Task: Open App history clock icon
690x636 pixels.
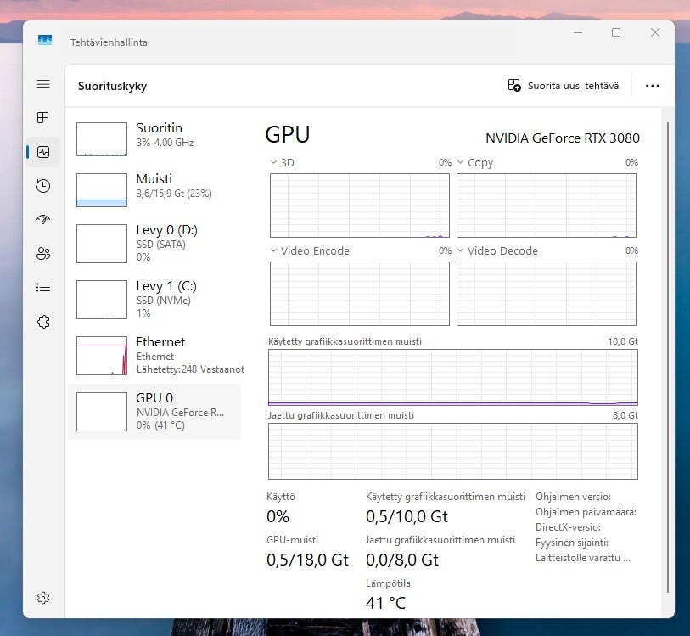Action: (x=43, y=186)
